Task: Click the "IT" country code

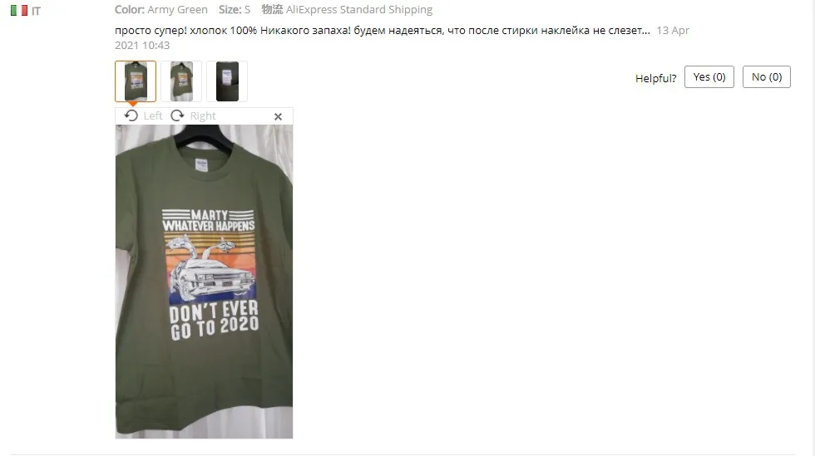Action: pyautogui.click(x=36, y=11)
